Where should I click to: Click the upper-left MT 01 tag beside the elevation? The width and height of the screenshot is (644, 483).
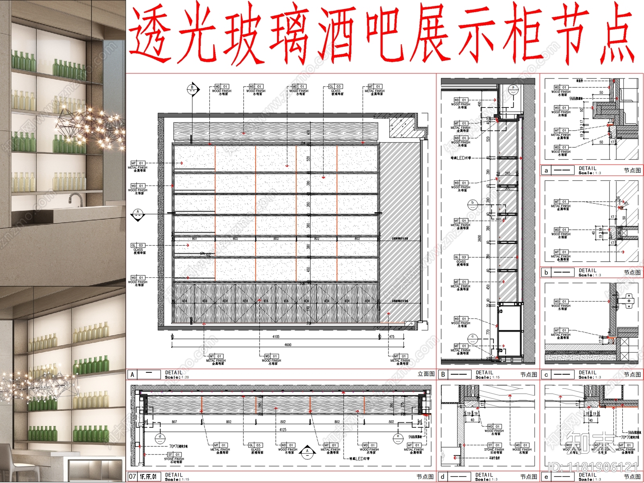pyautogui.click(x=138, y=167)
